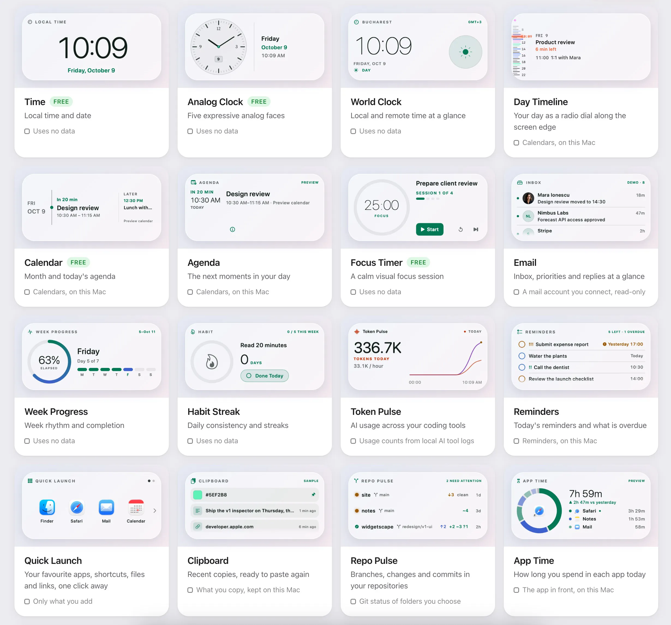This screenshot has width=671, height=625.
Task: Click the Nimbus Labs NL avatar
Action: point(528,216)
